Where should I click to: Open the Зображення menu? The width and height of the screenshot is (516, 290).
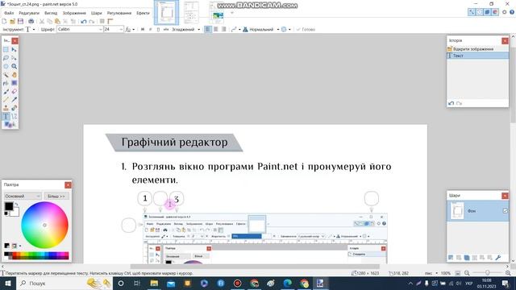point(74,13)
